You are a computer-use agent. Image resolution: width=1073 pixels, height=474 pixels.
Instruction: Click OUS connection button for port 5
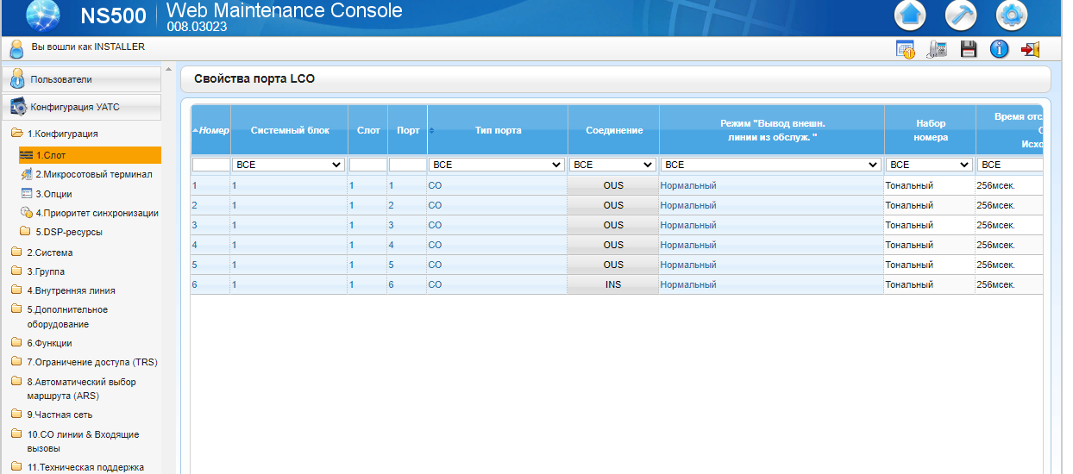click(x=613, y=265)
